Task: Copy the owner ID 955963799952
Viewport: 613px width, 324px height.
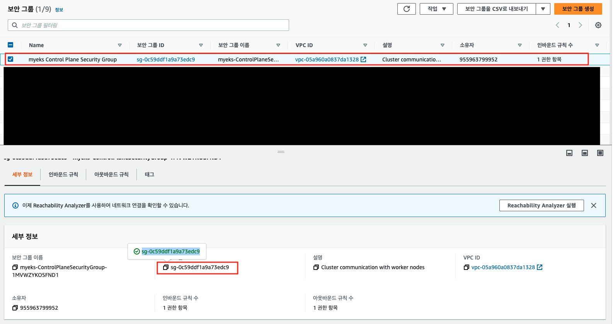Action: [x=15, y=308]
